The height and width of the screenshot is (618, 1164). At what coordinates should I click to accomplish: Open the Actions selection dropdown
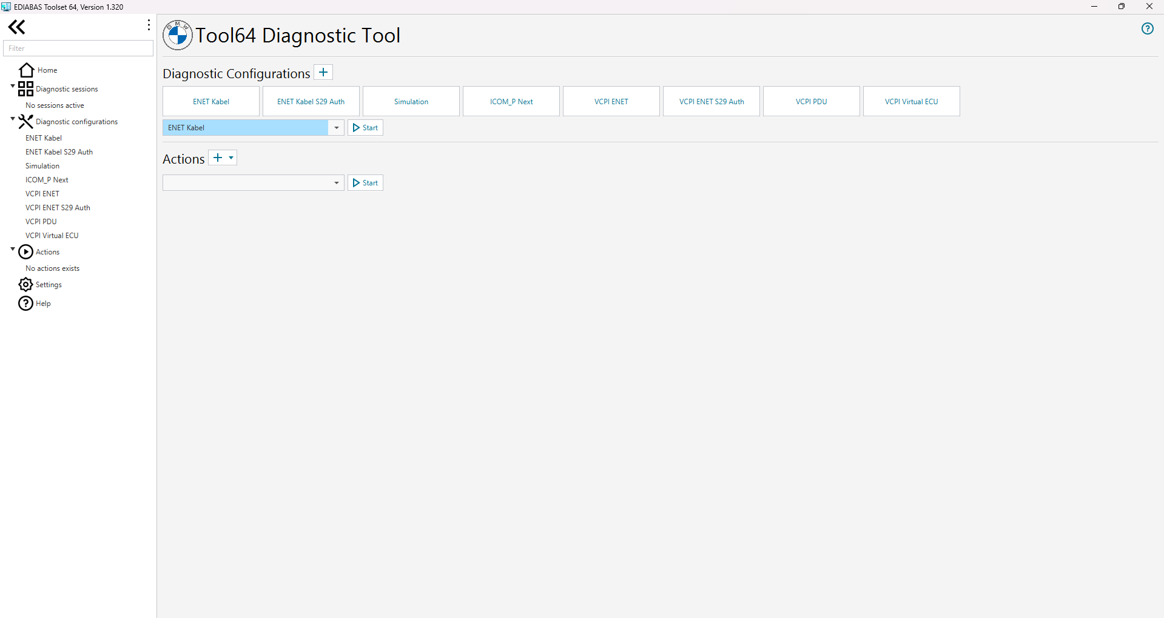pyautogui.click(x=336, y=183)
